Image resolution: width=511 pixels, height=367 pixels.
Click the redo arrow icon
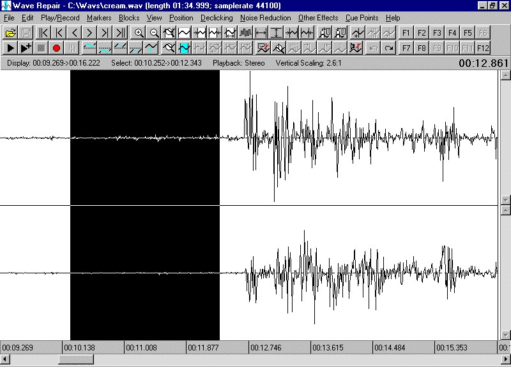(388, 48)
